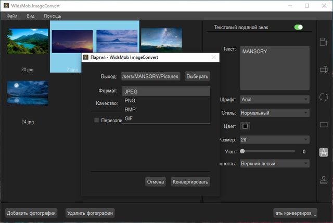Screen dimensions: 333x223
Task: Close the Партия dialog with the X
Action: 214,57
